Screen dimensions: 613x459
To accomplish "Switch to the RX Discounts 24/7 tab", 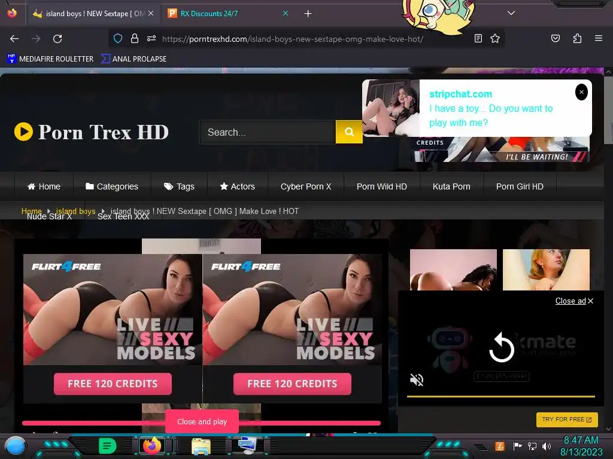I will pyautogui.click(x=227, y=14).
